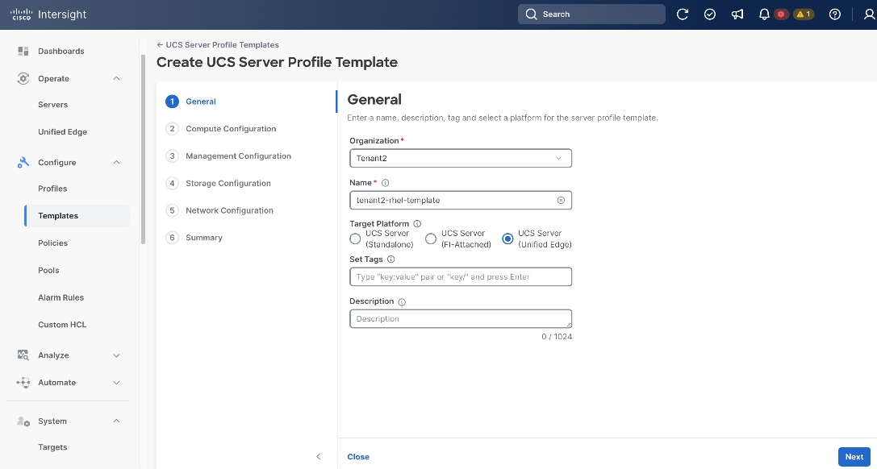The height and width of the screenshot is (469, 877).
Task: Click the Operate section icon
Action: (23, 79)
